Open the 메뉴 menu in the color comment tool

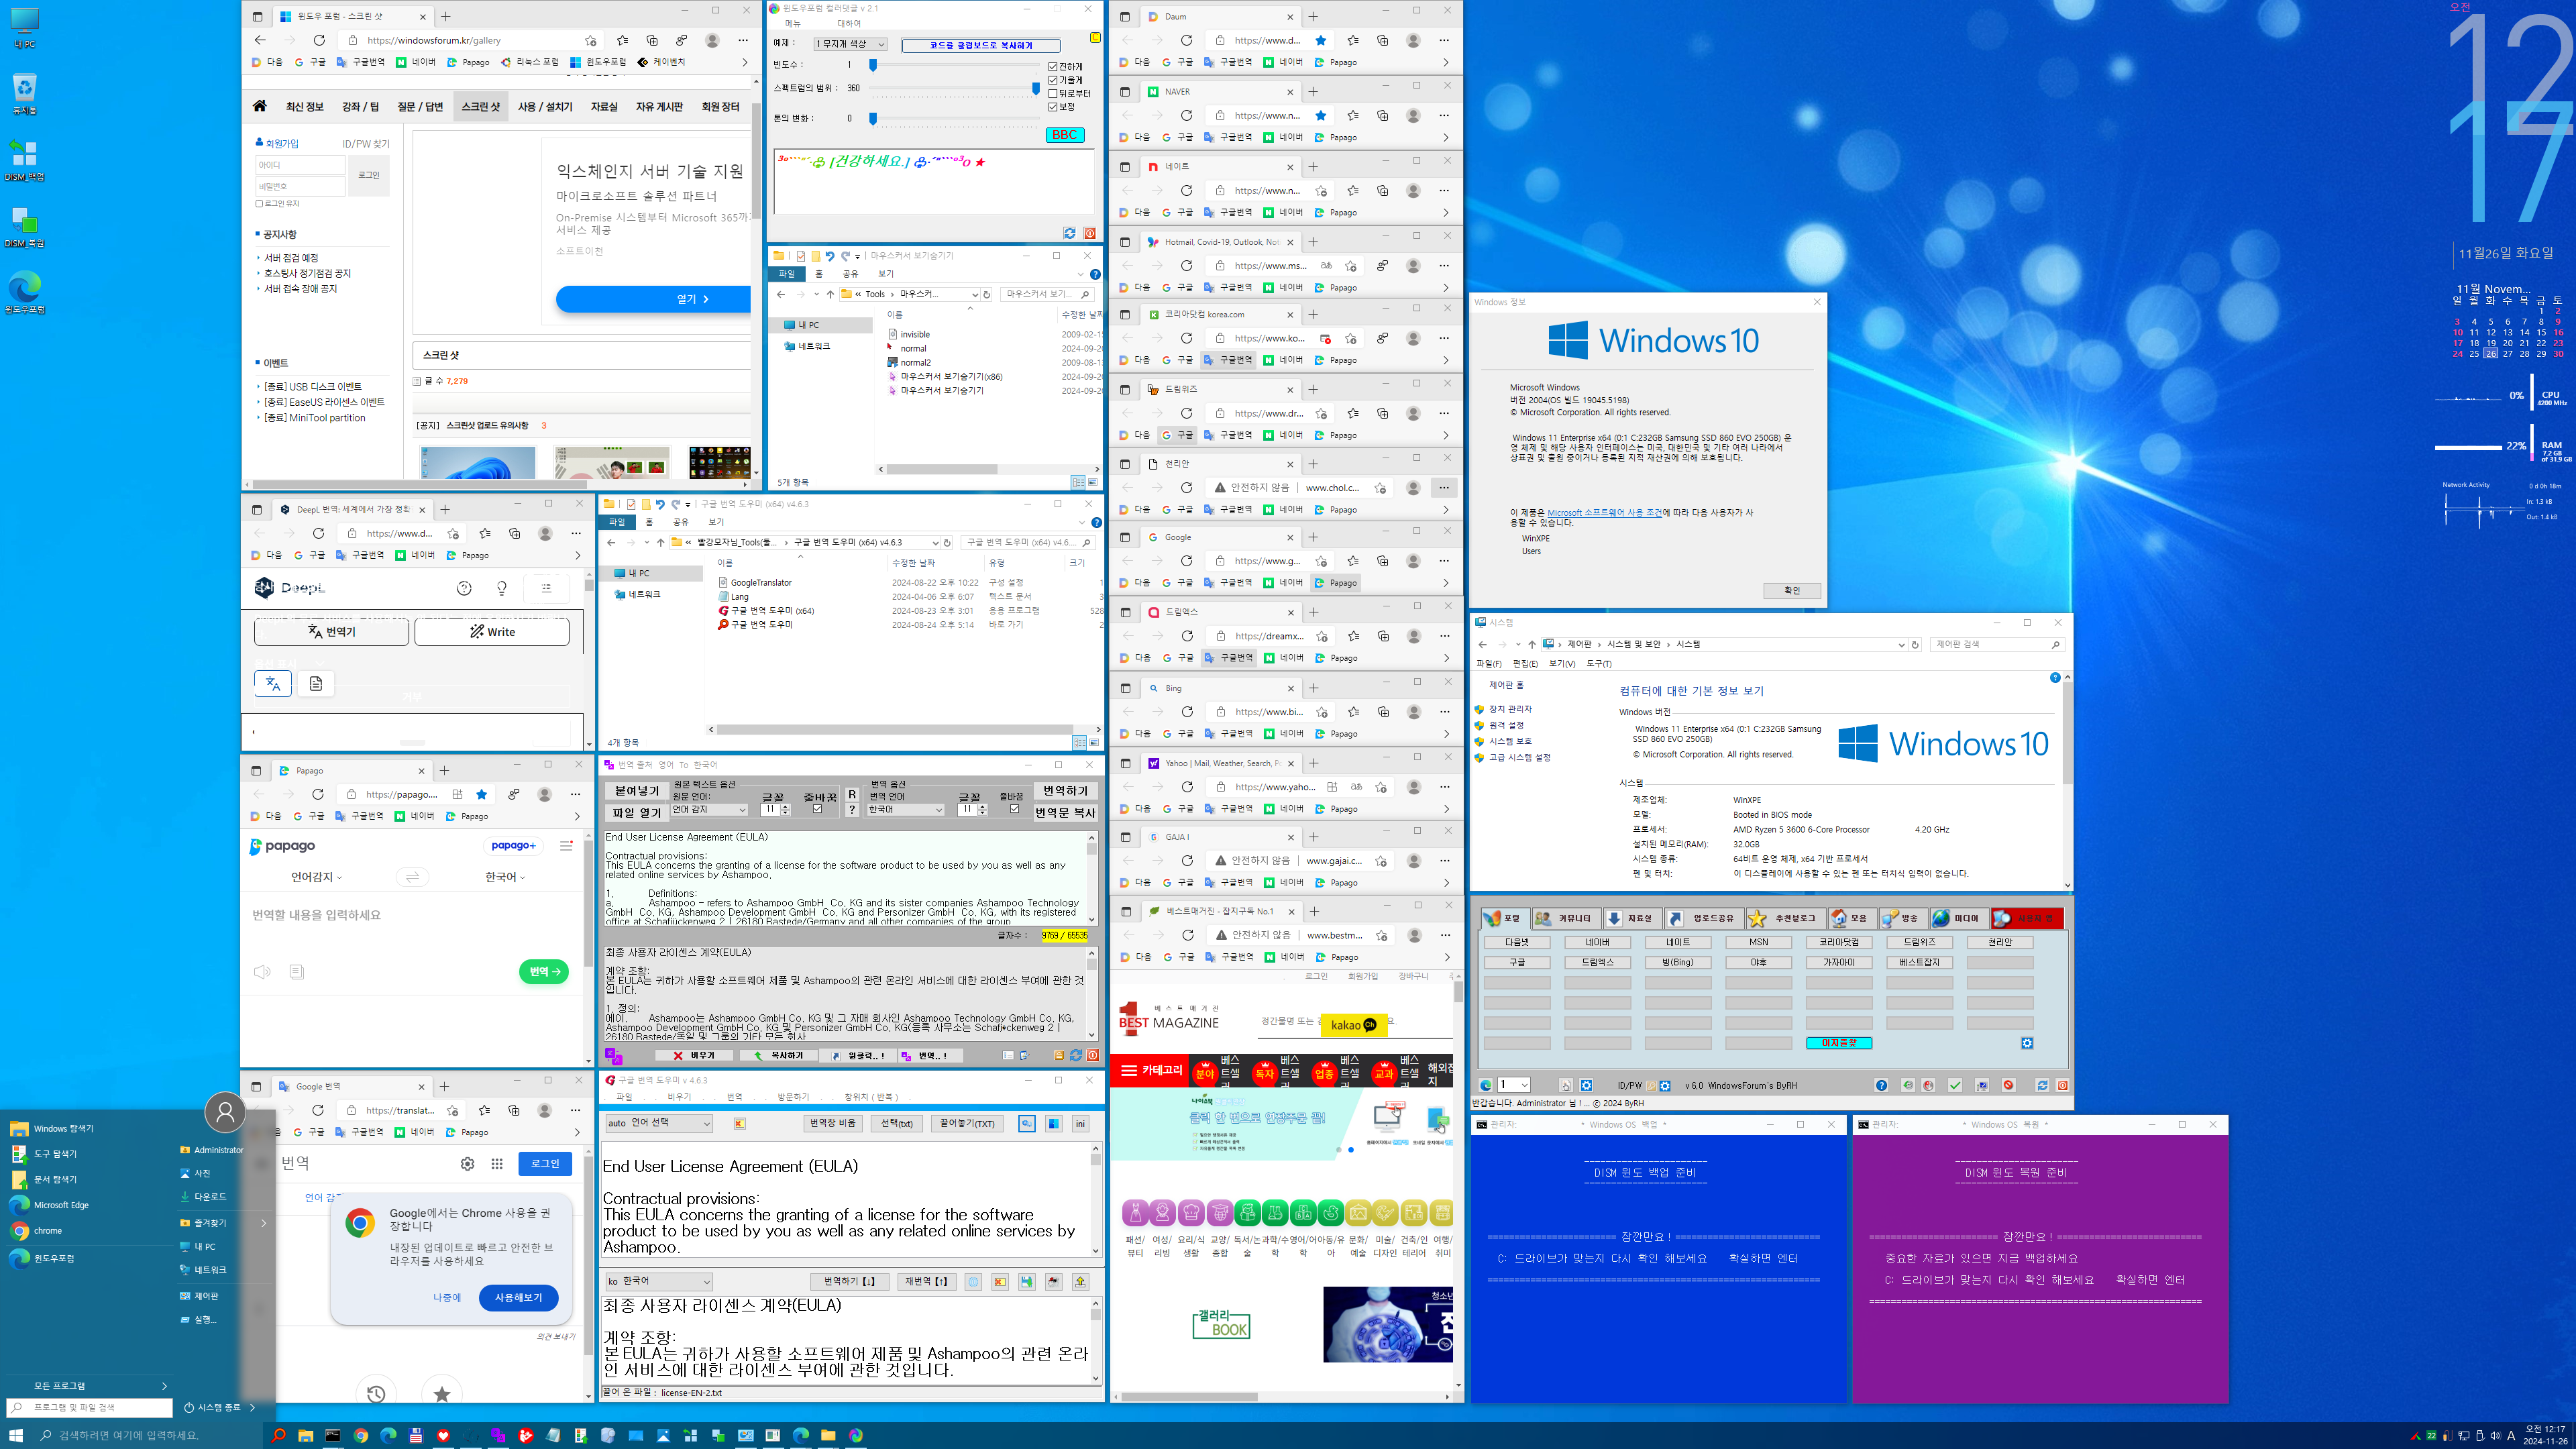click(x=792, y=23)
